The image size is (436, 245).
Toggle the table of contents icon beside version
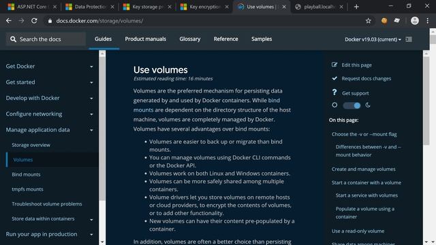click(409, 39)
